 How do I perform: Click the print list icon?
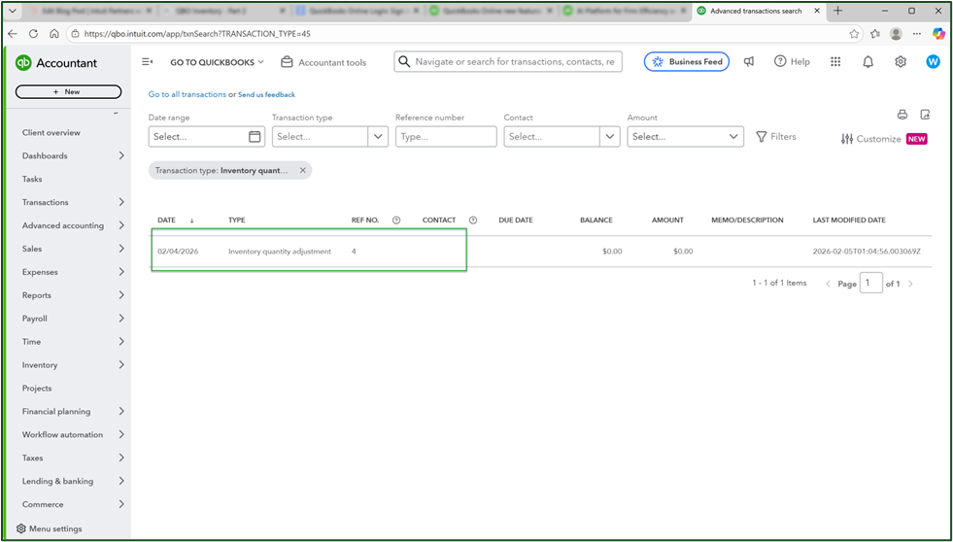click(x=902, y=115)
